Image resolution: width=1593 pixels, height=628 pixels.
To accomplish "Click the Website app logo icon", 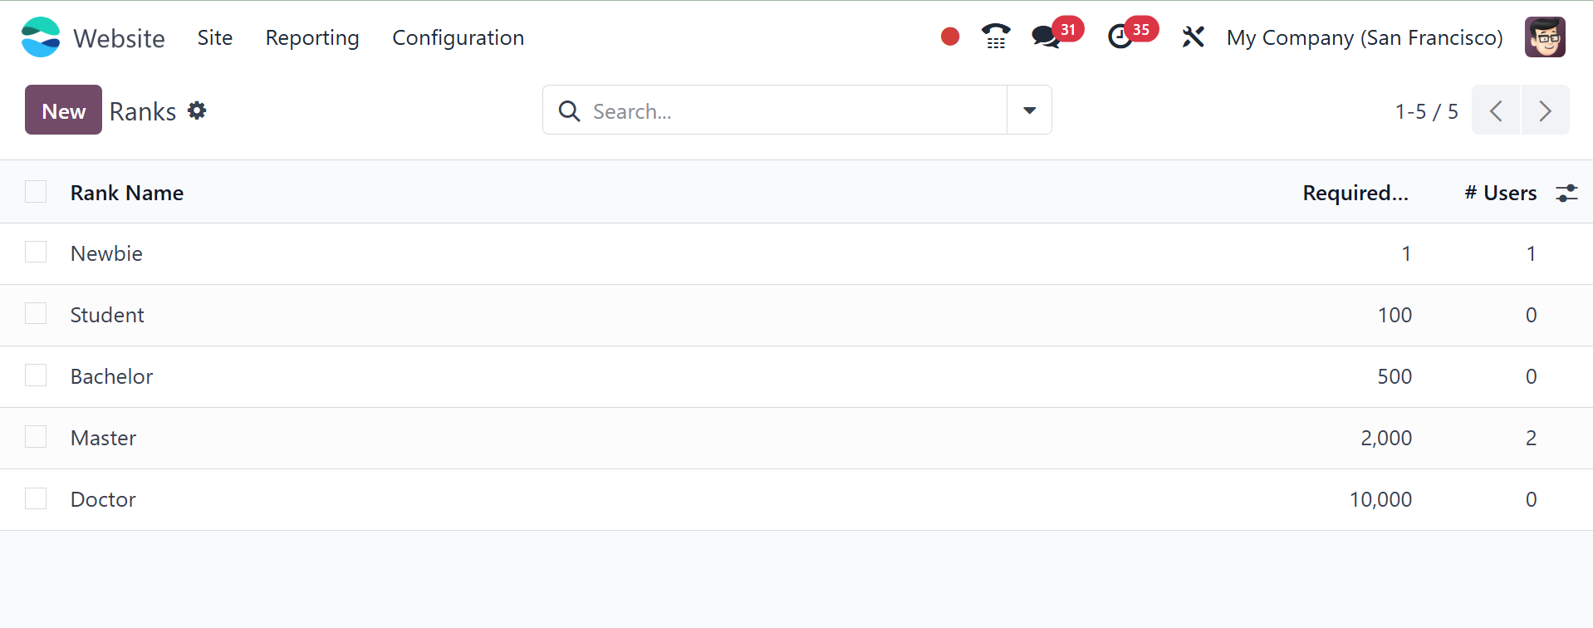I will [x=41, y=37].
